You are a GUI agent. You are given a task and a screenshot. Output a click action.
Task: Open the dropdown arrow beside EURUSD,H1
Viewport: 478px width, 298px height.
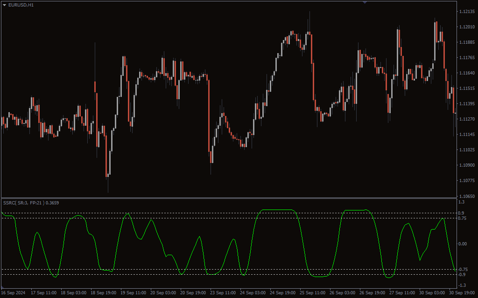[5, 5]
